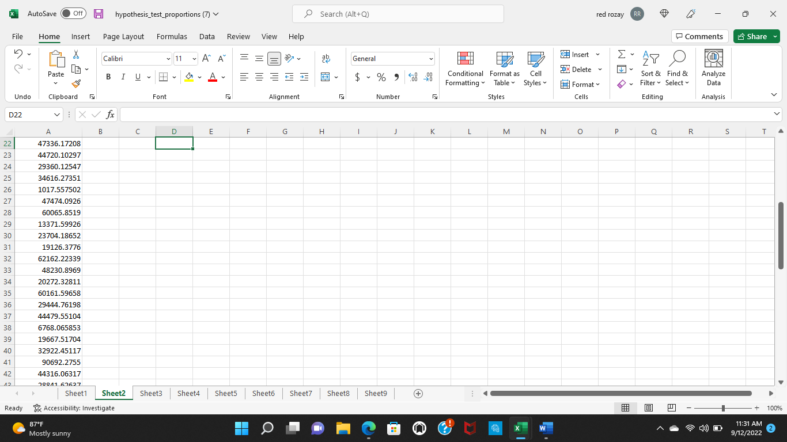Click the Merge & Center icon
This screenshot has width=787, height=442.
[x=326, y=77]
